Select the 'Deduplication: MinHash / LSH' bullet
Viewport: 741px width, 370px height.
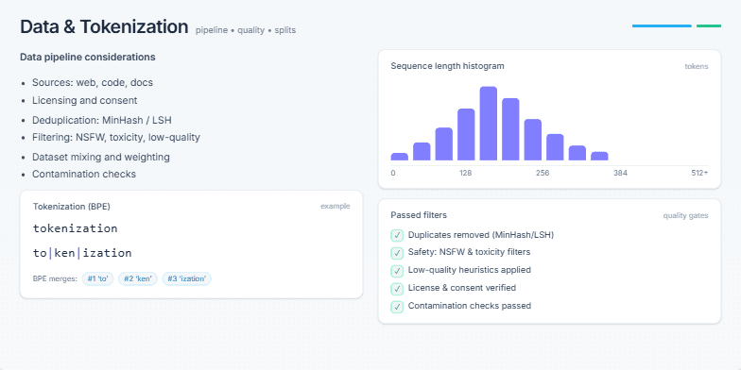click(102, 121)
